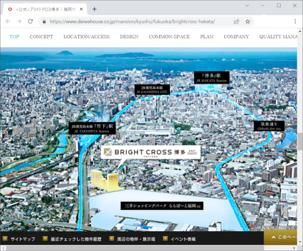Open the DESIGN navigation item
Image resolution: width=303 pixels, height=251 pixels.
point(129,36)
